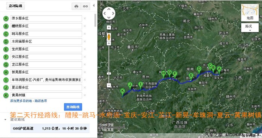Click map marker A near 萍乡市
This screenshot has height=138, width=262.
pos(219,70)
